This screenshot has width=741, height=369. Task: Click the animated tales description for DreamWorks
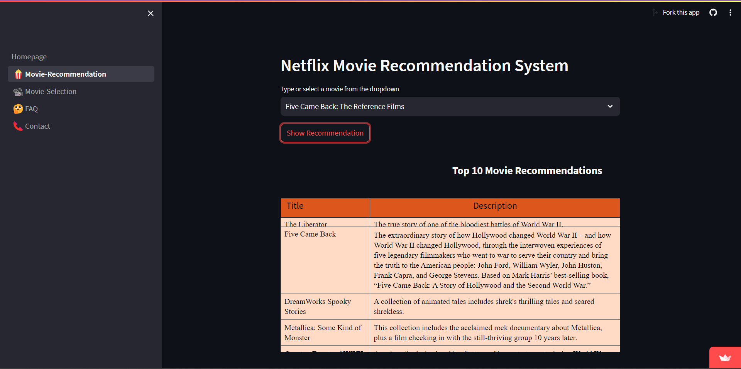point(484,306)
